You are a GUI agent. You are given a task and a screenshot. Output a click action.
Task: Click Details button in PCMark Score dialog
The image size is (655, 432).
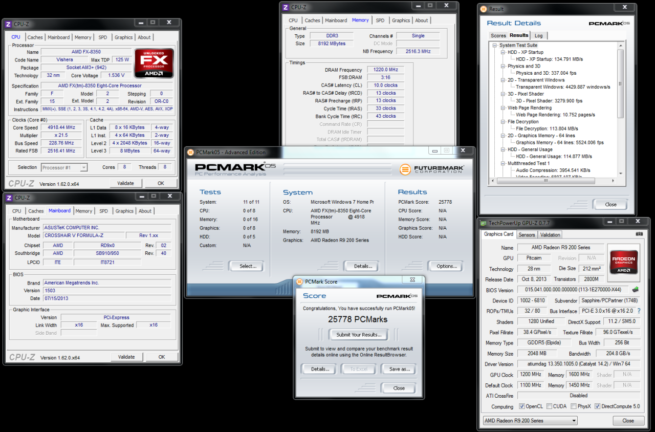320,369
